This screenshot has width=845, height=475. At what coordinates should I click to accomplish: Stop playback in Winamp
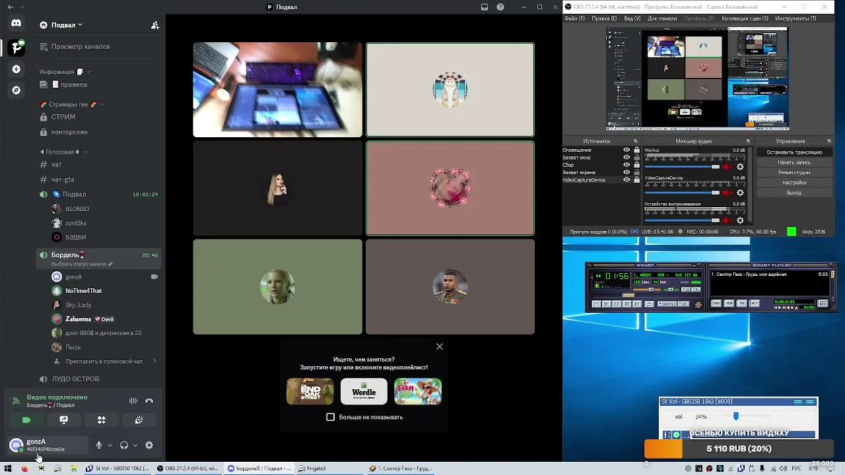pos(626,304)
